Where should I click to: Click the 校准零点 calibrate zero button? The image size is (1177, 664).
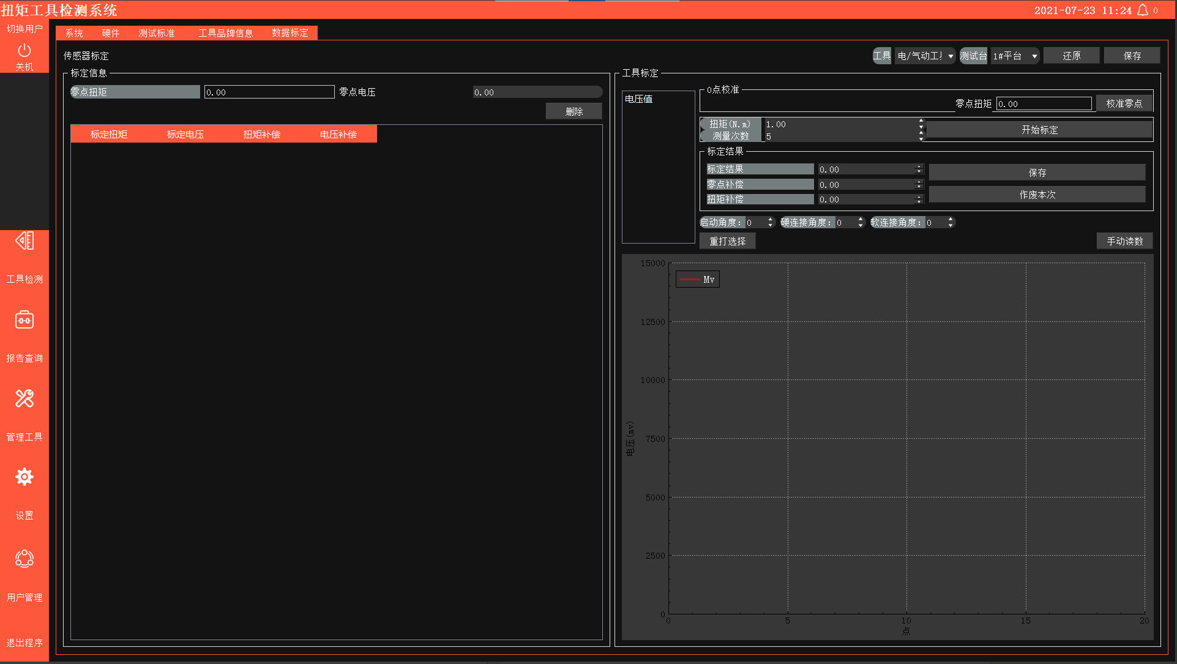[x=1124, y=103]
